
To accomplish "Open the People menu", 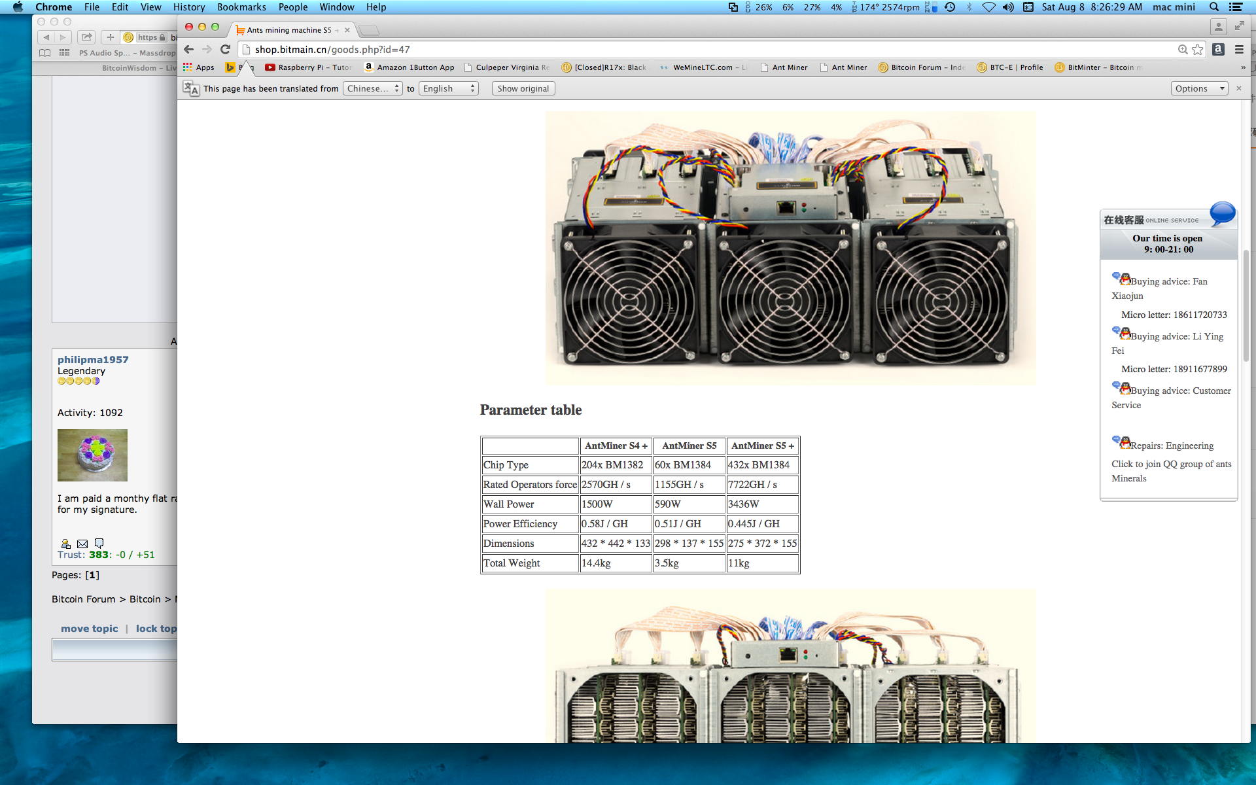I will point(293,7).
